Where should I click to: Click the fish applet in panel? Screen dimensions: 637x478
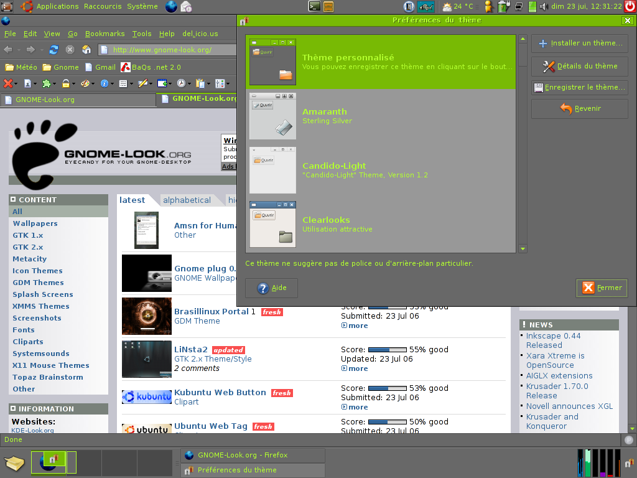(425, 6)
